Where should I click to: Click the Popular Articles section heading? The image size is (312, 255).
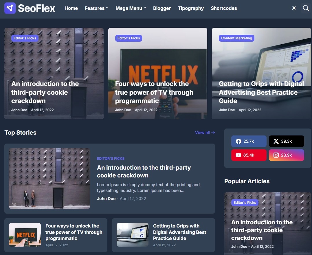pyautogui.click(x=247, y=181)
